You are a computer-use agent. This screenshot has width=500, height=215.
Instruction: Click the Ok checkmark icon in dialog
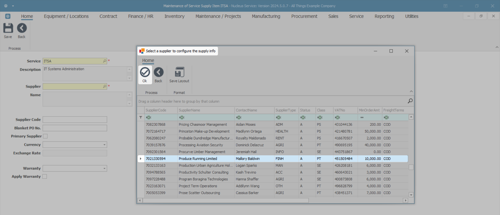click(x=145, y=72)
